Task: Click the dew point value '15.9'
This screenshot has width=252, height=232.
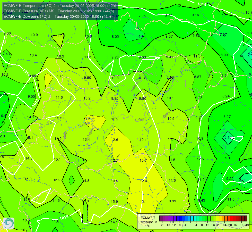Action: [114, 202]
